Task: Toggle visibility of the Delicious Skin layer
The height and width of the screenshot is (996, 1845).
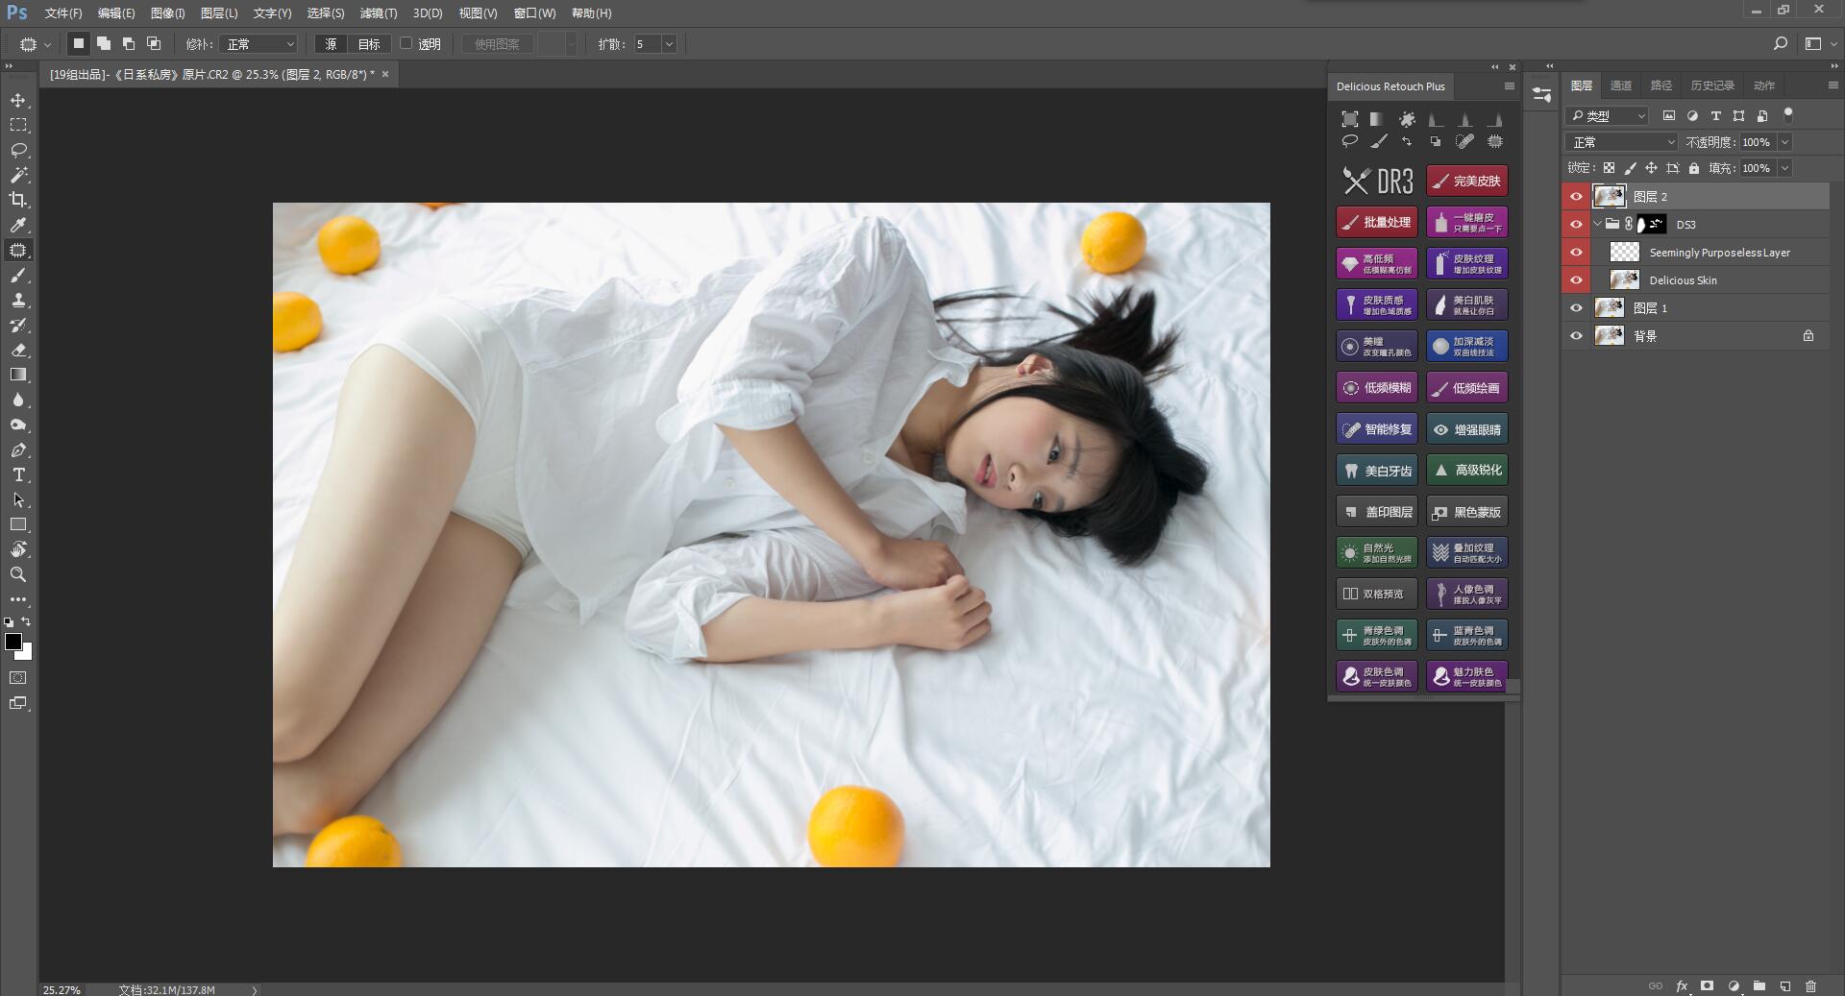Action: pyautogui.click(x=1576, y=279)
